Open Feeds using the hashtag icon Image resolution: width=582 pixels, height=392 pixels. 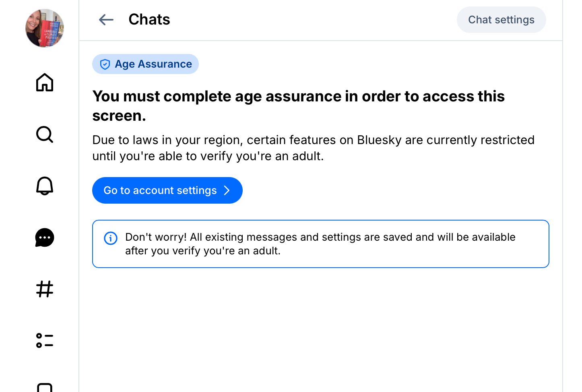pyautogui.click(x=45, y=289)
